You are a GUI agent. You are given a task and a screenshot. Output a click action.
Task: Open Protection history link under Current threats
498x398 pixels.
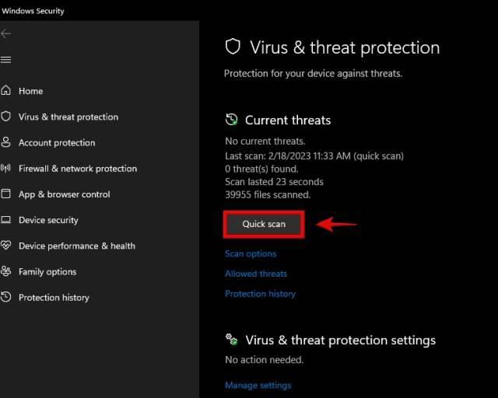click(260, 295)
